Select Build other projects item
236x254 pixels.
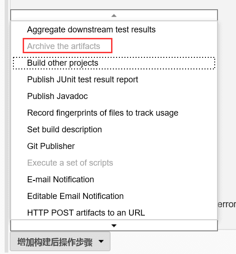[62, 63]
